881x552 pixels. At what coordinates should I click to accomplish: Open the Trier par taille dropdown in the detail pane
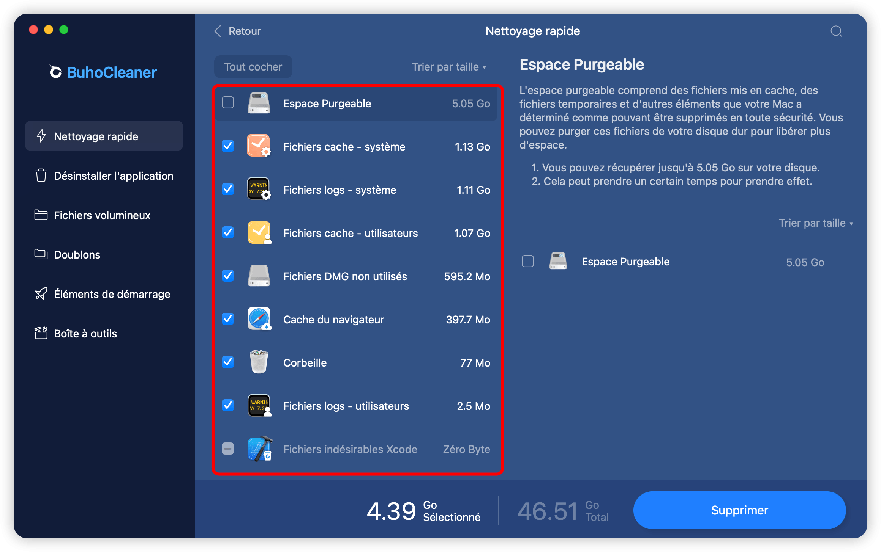(816, 223)
